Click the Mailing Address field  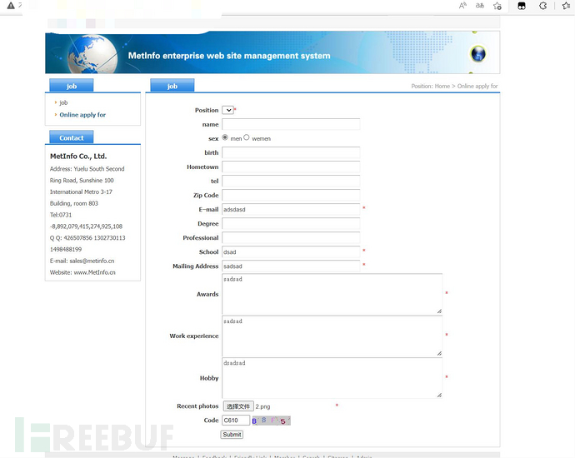tap(291, 266)
